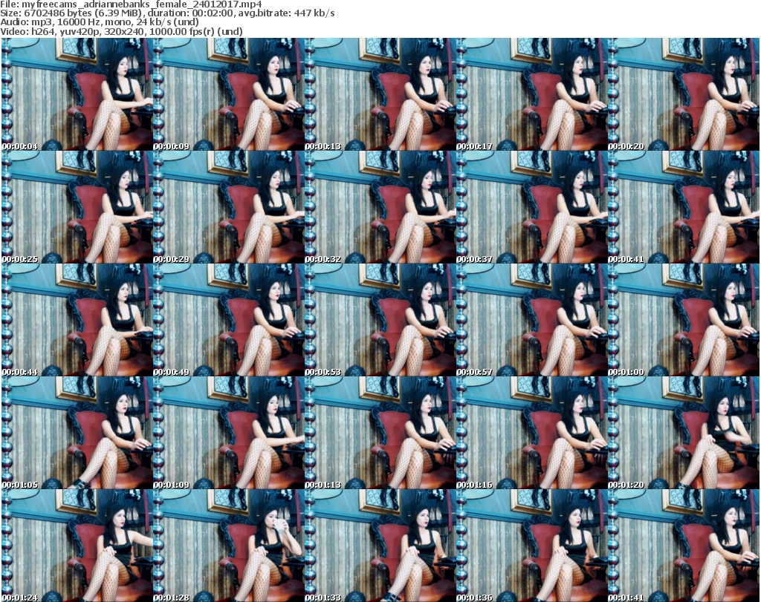The width and height of the screenshot is (761, 602).
Task: Select the thumbnail at 00:00:57
Action: 531,320
